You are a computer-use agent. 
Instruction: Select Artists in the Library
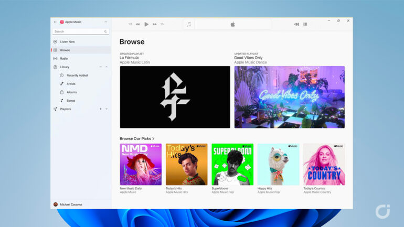click(71, 84)
